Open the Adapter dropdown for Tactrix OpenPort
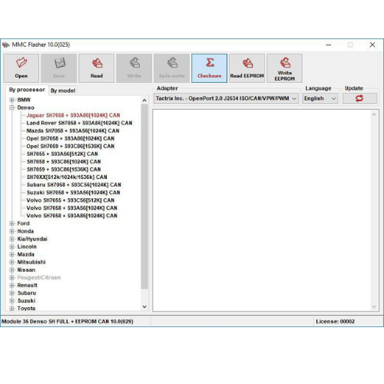This screenshot has width=384, height=384. point(226,98)
